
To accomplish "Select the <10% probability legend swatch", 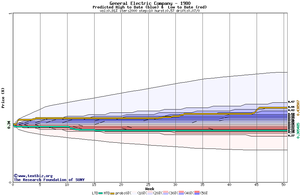I will coord(134,193).
